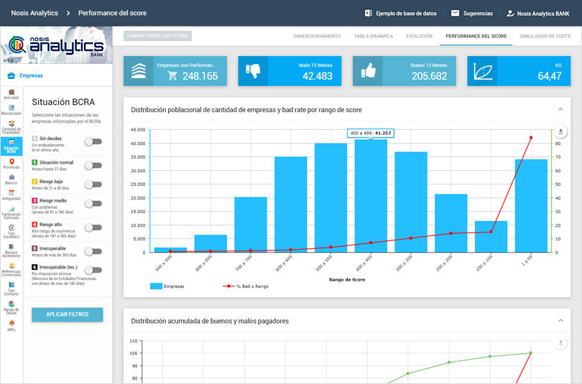
Task: Toggle the red % Bad x Rango legend
Action: [245, 286]
